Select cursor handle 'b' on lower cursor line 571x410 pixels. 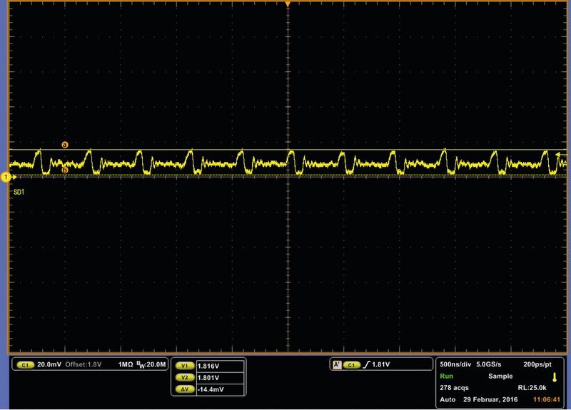tap(65, 170)
